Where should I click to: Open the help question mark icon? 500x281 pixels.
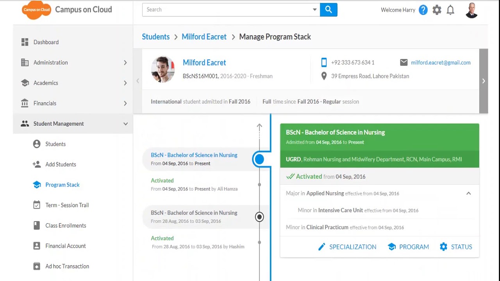pos(423,10)
